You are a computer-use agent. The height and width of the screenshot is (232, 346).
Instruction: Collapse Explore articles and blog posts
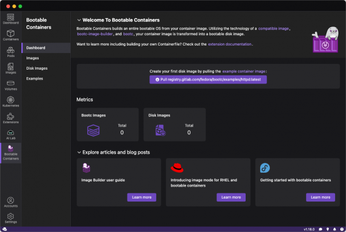(x=80, y=152)
